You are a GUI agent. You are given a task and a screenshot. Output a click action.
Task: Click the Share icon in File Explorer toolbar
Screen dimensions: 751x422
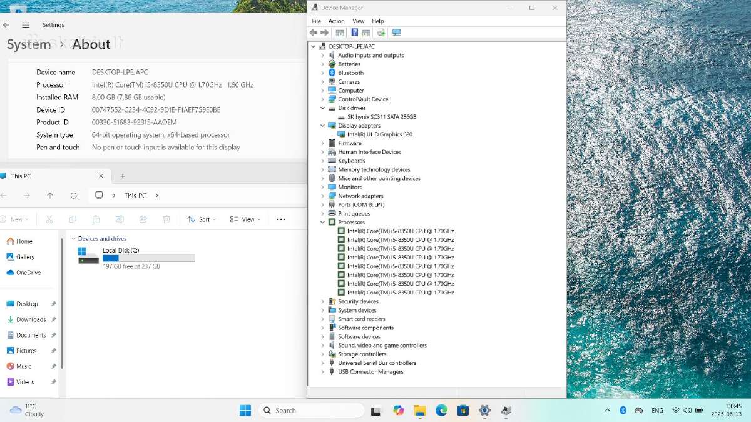143,219
